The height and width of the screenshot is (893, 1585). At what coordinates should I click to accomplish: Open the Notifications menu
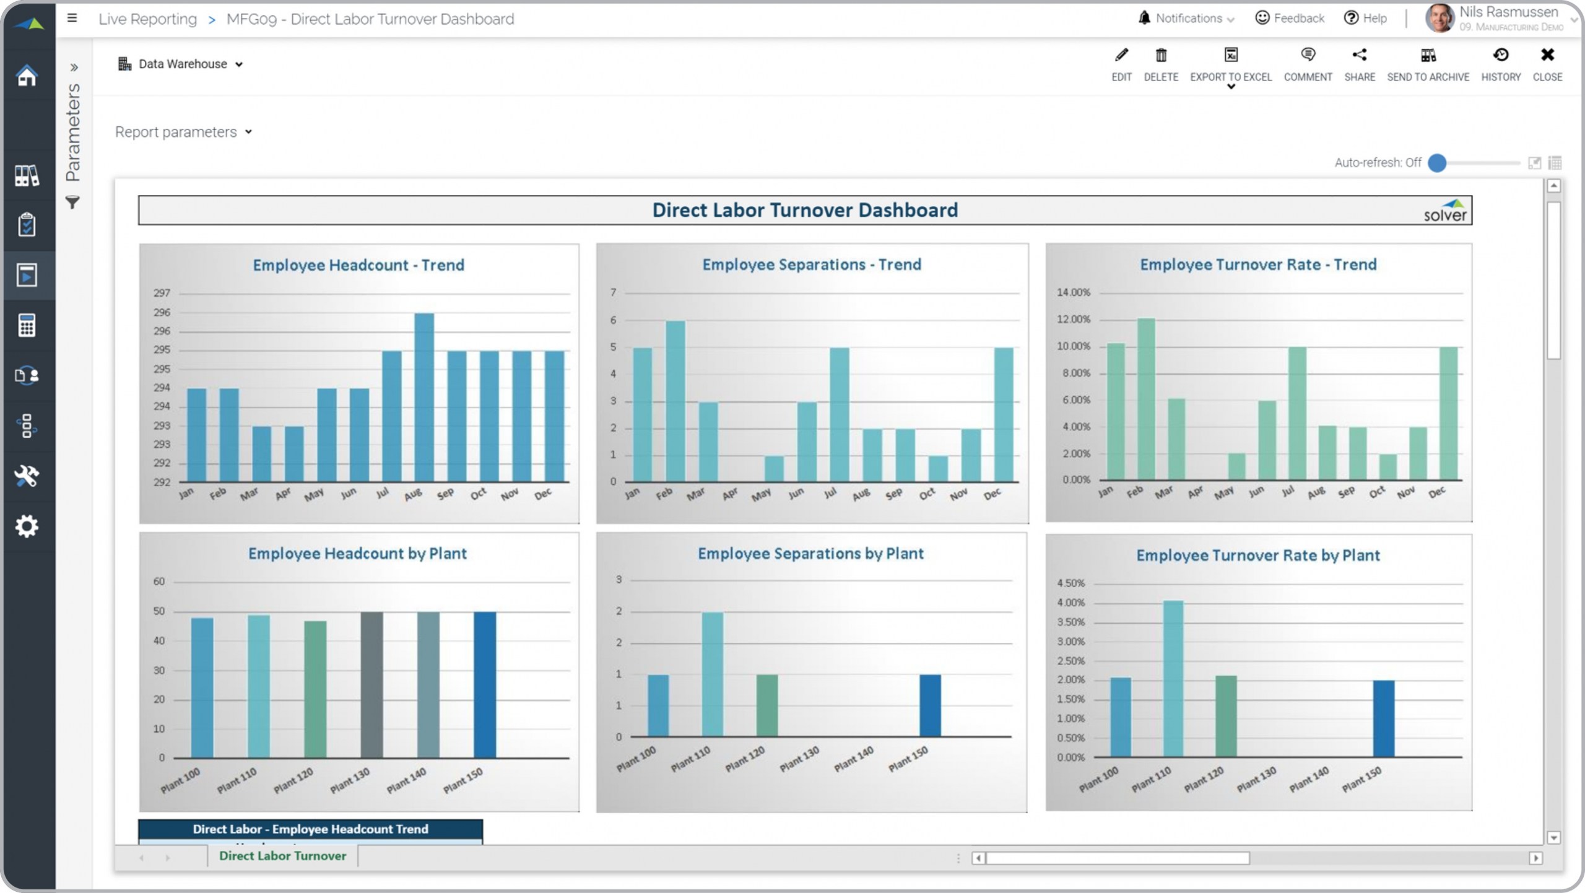1186,19
